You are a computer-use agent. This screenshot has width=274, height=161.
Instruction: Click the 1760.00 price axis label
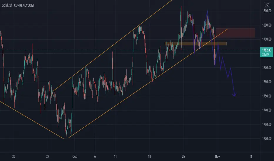coord(267,82)
